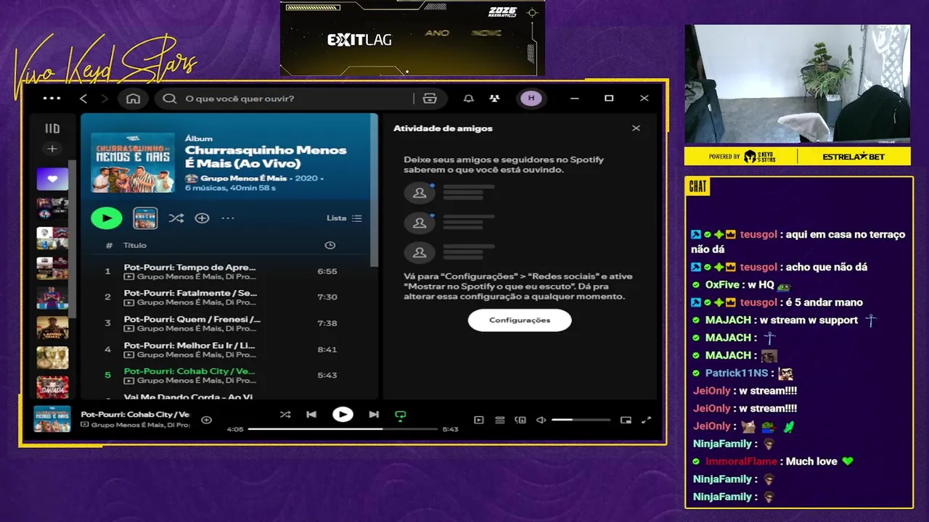Viewport: 929px width, 522px height.
Task: Toggle album shuffle icon in the header
Action: (x=176, y=217)
